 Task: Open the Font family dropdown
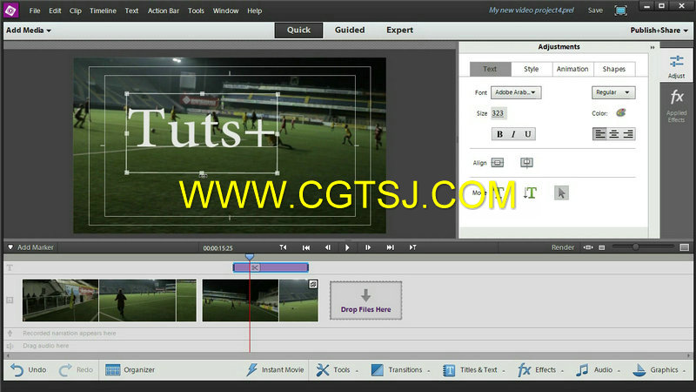516,92
